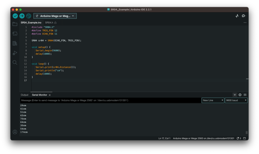The height and width of the screenshot is (154, 259).
Task: Switch to the SR04_Example.ino tab
Action: pyautogui.click(x=31, y=23)
